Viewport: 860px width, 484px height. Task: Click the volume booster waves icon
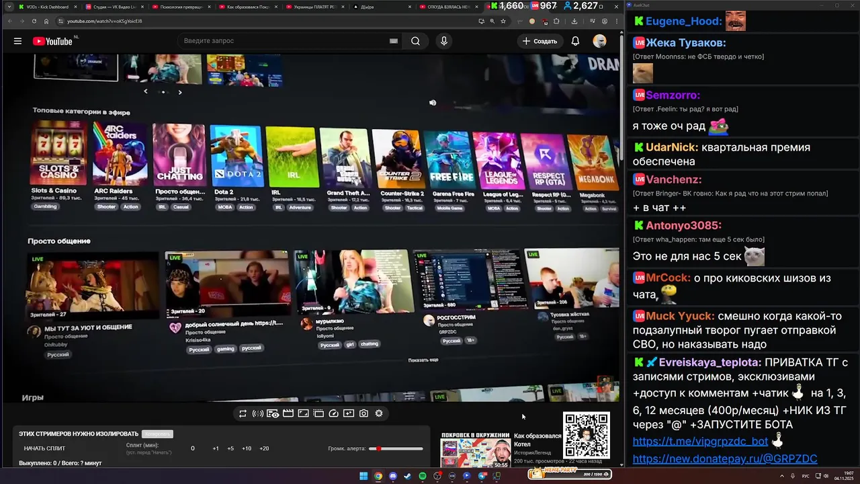click(x=257, y=413)
